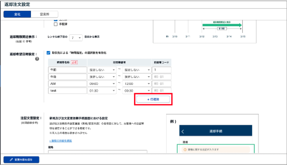Image resolution: width=287 pixels, height=165 pixels.
Task: Click the back chevron in 返却手続 preview
Action: coord(183,131)
